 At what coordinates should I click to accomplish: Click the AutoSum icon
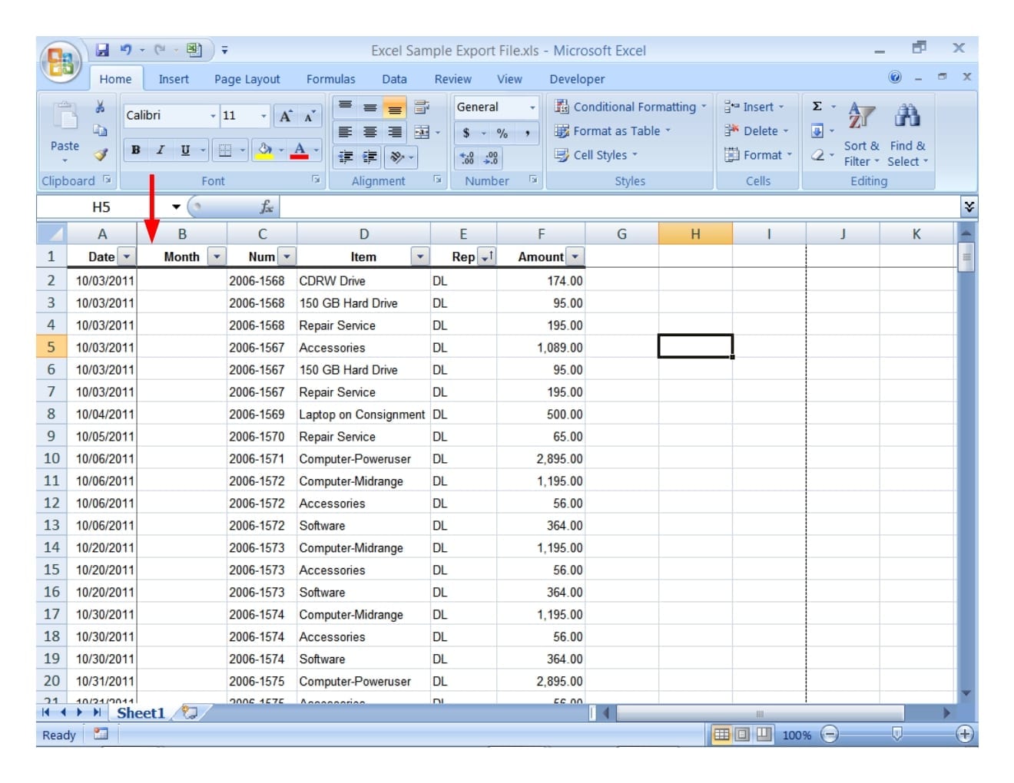(816, 107)
